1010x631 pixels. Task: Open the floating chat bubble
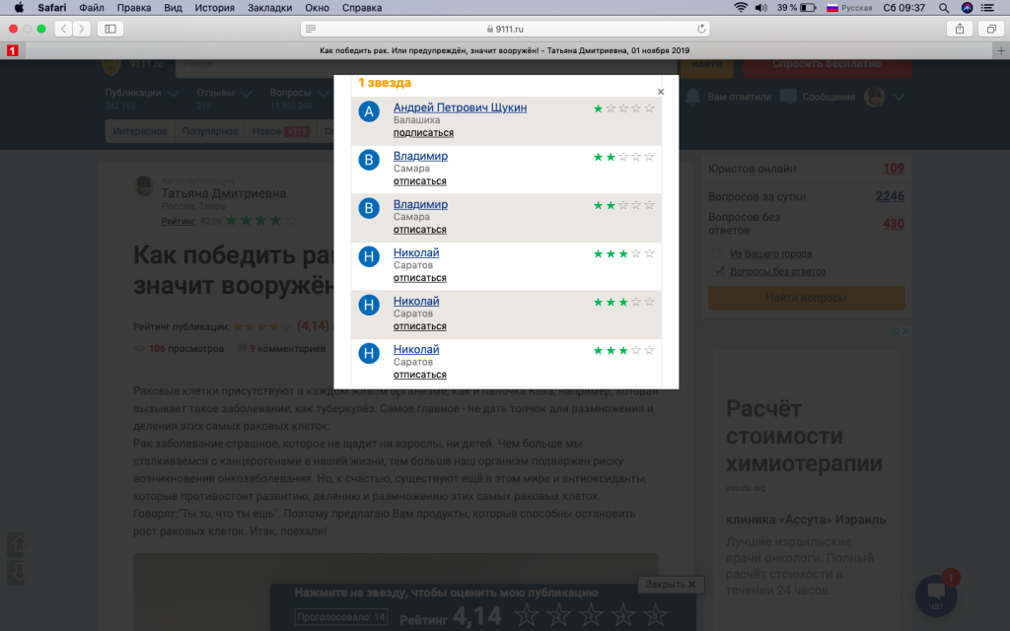click(x=935, y=593)
